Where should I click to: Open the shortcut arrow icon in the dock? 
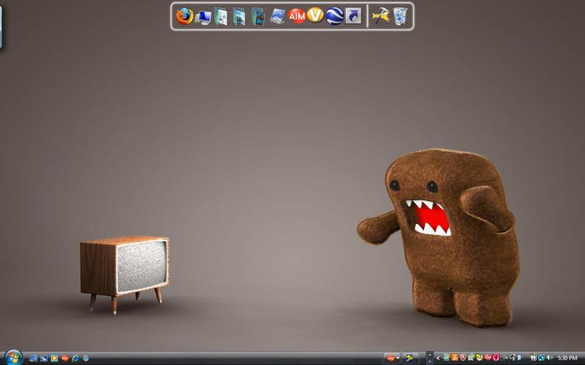pyautogui.click(x=353, y=16)
